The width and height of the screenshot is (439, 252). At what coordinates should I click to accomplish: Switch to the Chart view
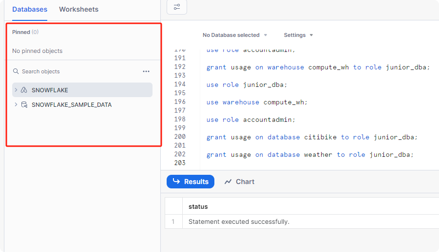point(239,182)
